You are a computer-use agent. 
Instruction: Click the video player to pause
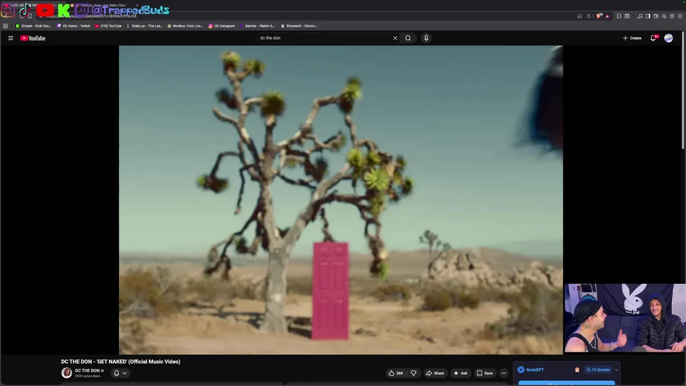(x=341, y=199)
